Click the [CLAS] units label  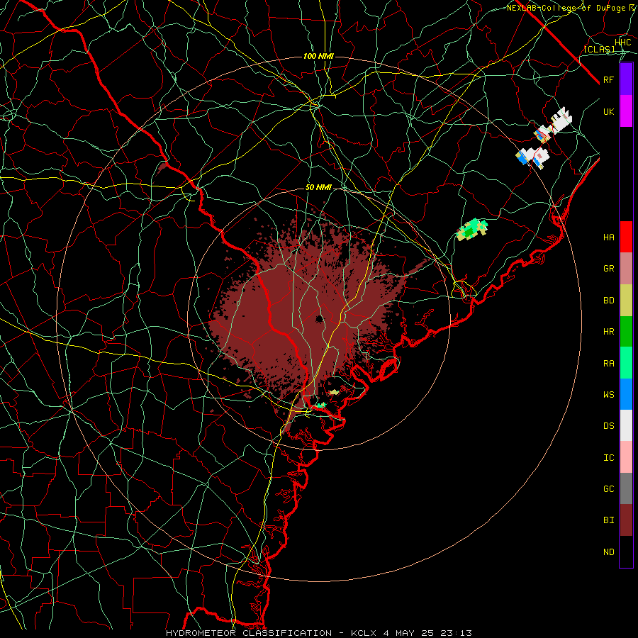click(x=599, y=49)
